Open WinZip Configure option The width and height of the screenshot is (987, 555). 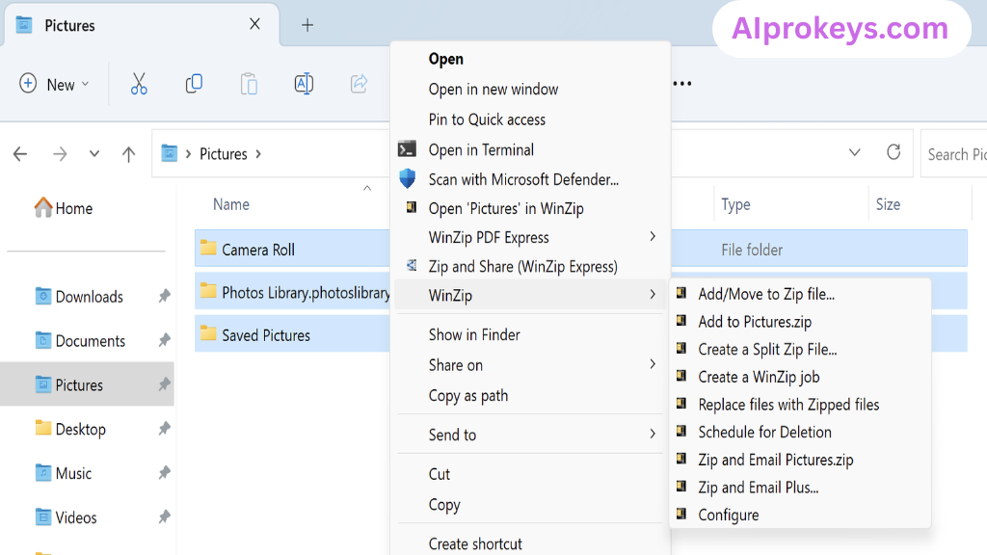[729, 515]
